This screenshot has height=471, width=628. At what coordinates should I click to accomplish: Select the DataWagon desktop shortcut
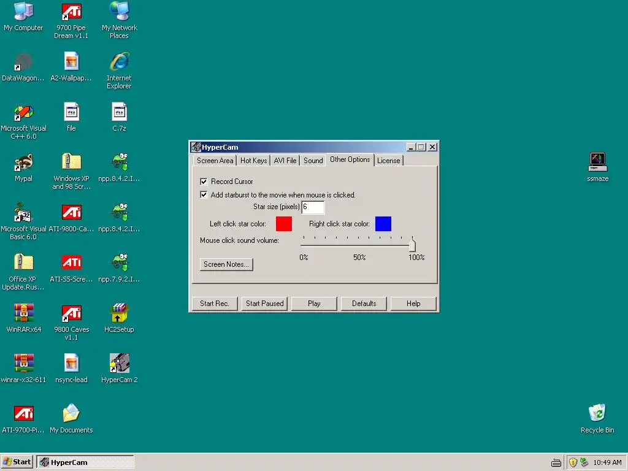click(x=23, y=67)
